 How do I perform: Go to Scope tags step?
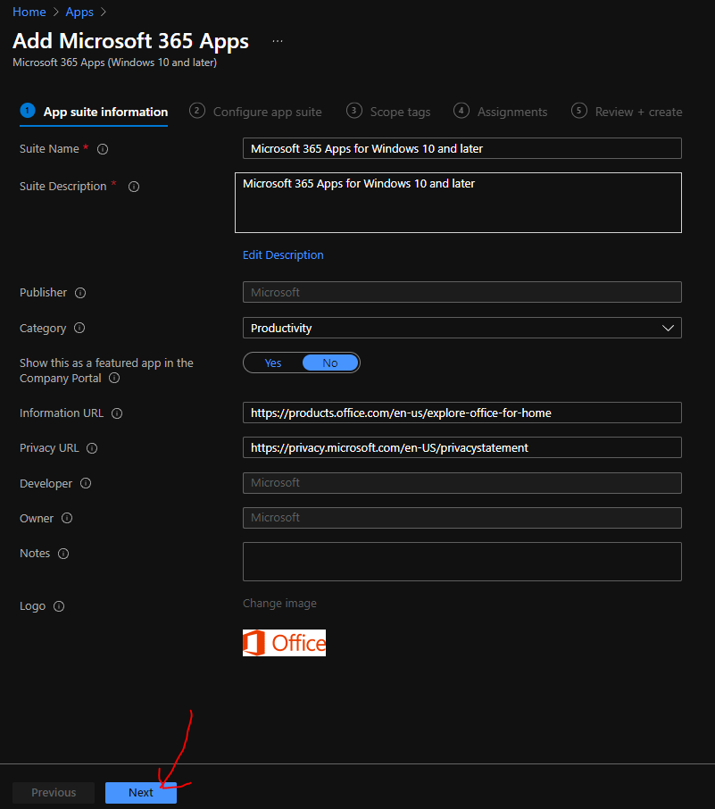coord(388,112)
